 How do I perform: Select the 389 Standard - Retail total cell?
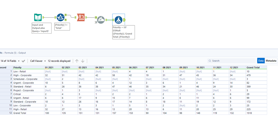pyautogui.click(x=256, y=87)
